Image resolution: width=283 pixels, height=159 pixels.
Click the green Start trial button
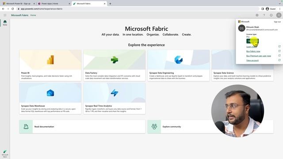click(x=252, y=41)
